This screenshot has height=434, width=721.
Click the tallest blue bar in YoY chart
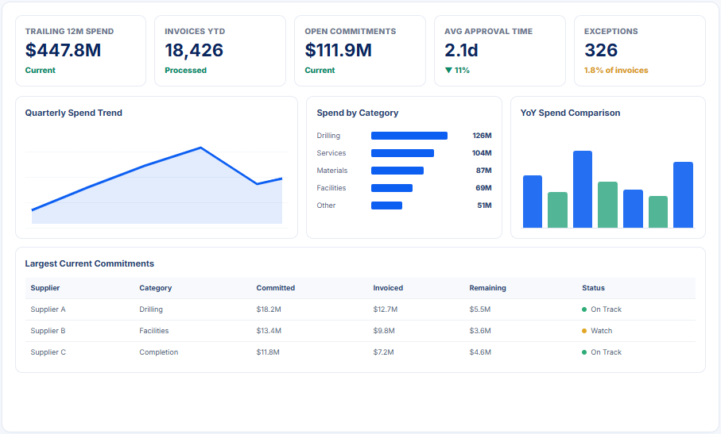tap(583, 189)
